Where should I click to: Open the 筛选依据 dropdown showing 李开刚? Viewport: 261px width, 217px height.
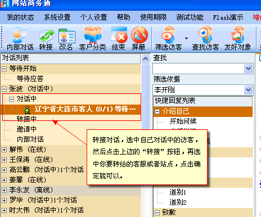(x=249, y=90)
